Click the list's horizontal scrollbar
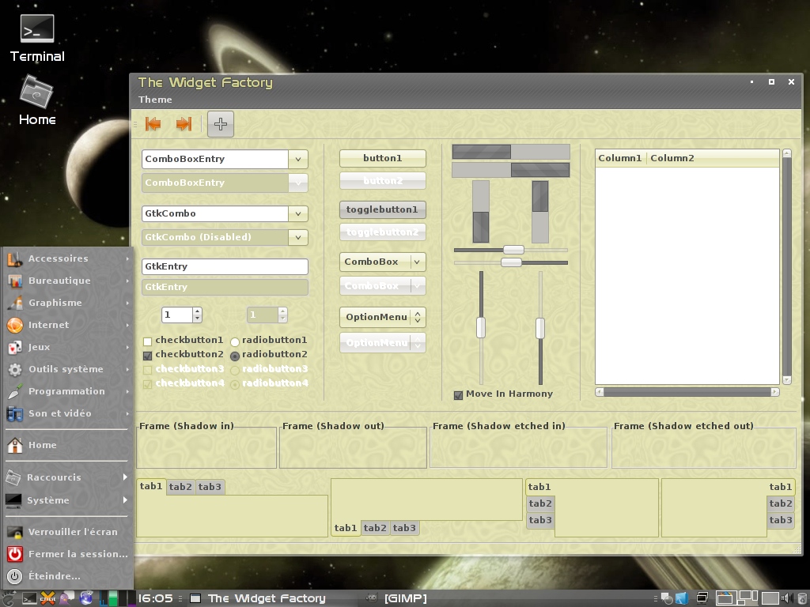 click(687, 392)
